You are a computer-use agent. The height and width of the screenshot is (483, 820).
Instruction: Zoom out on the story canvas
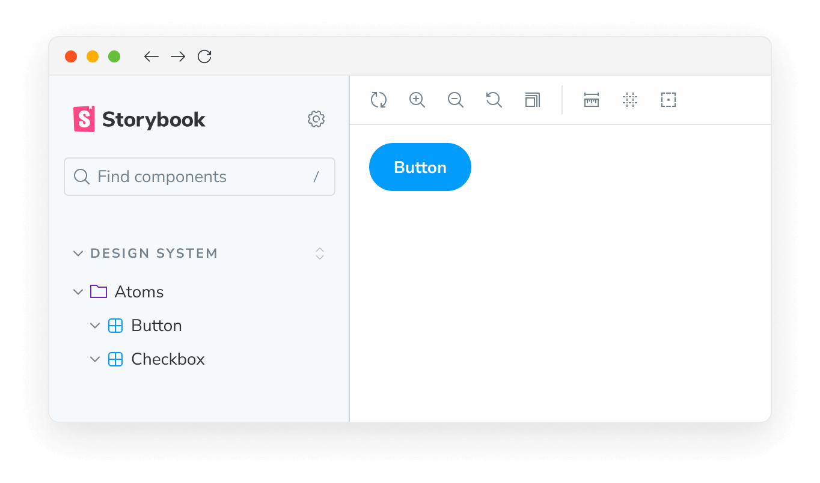(x=456, y=100)
